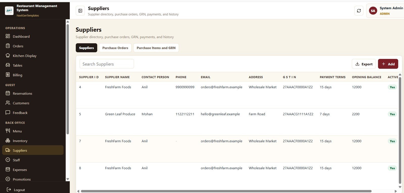Open the Purchase Items and GRN tab
Viewport: 404px width, 193px height.
click(x=156, y=48)
